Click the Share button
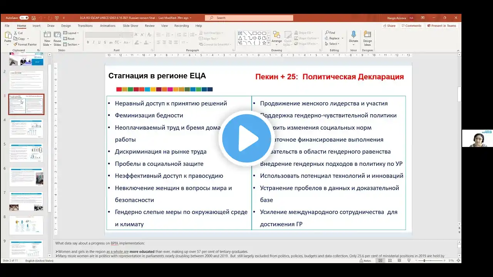Image resolution: width=493 pixels, height=277 pixels. (x=389, y=26)
